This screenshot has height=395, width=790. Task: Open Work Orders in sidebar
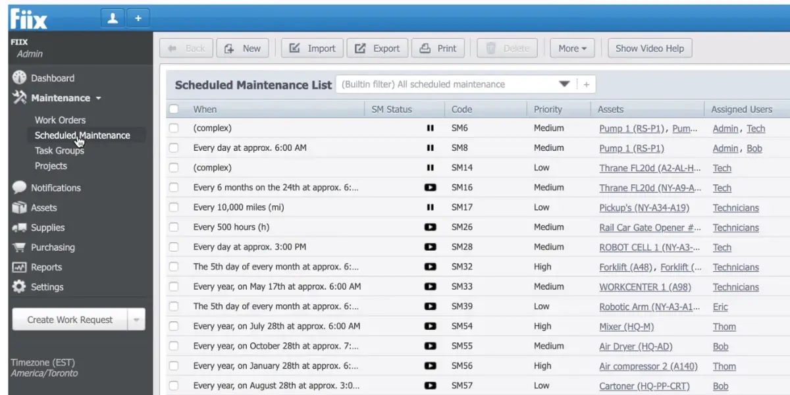(x=60, y=120)
